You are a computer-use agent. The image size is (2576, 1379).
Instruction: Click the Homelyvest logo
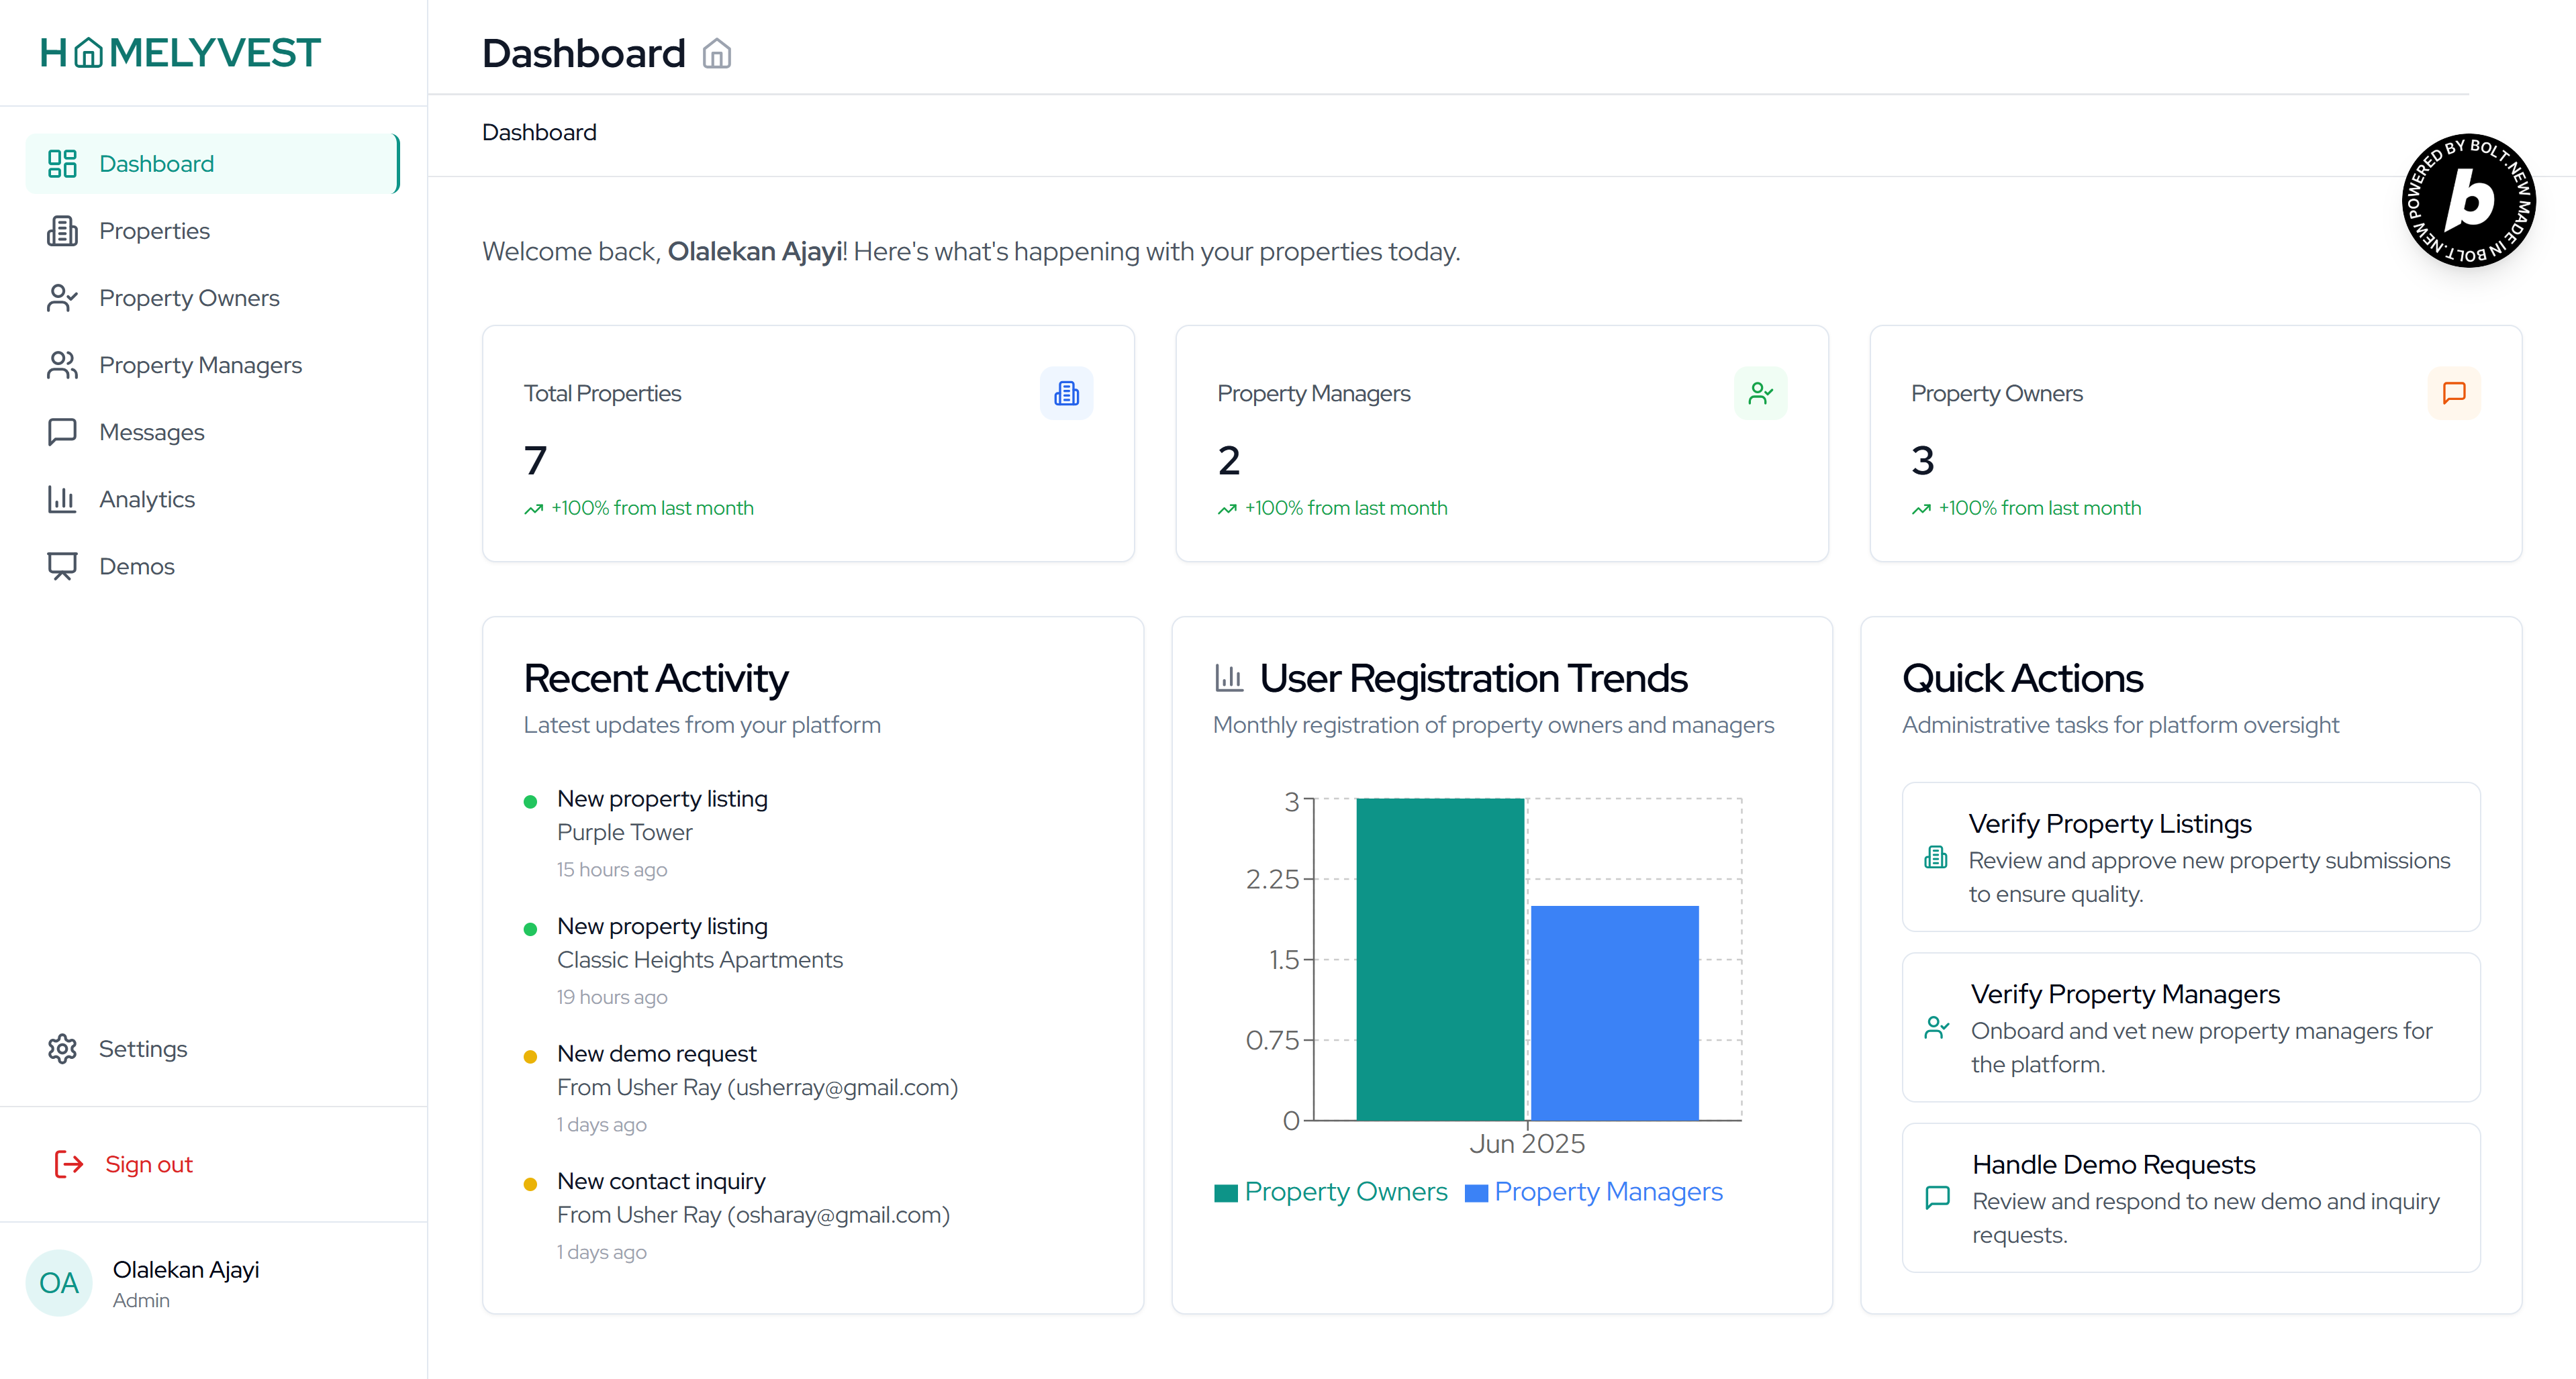coord(180,53)
